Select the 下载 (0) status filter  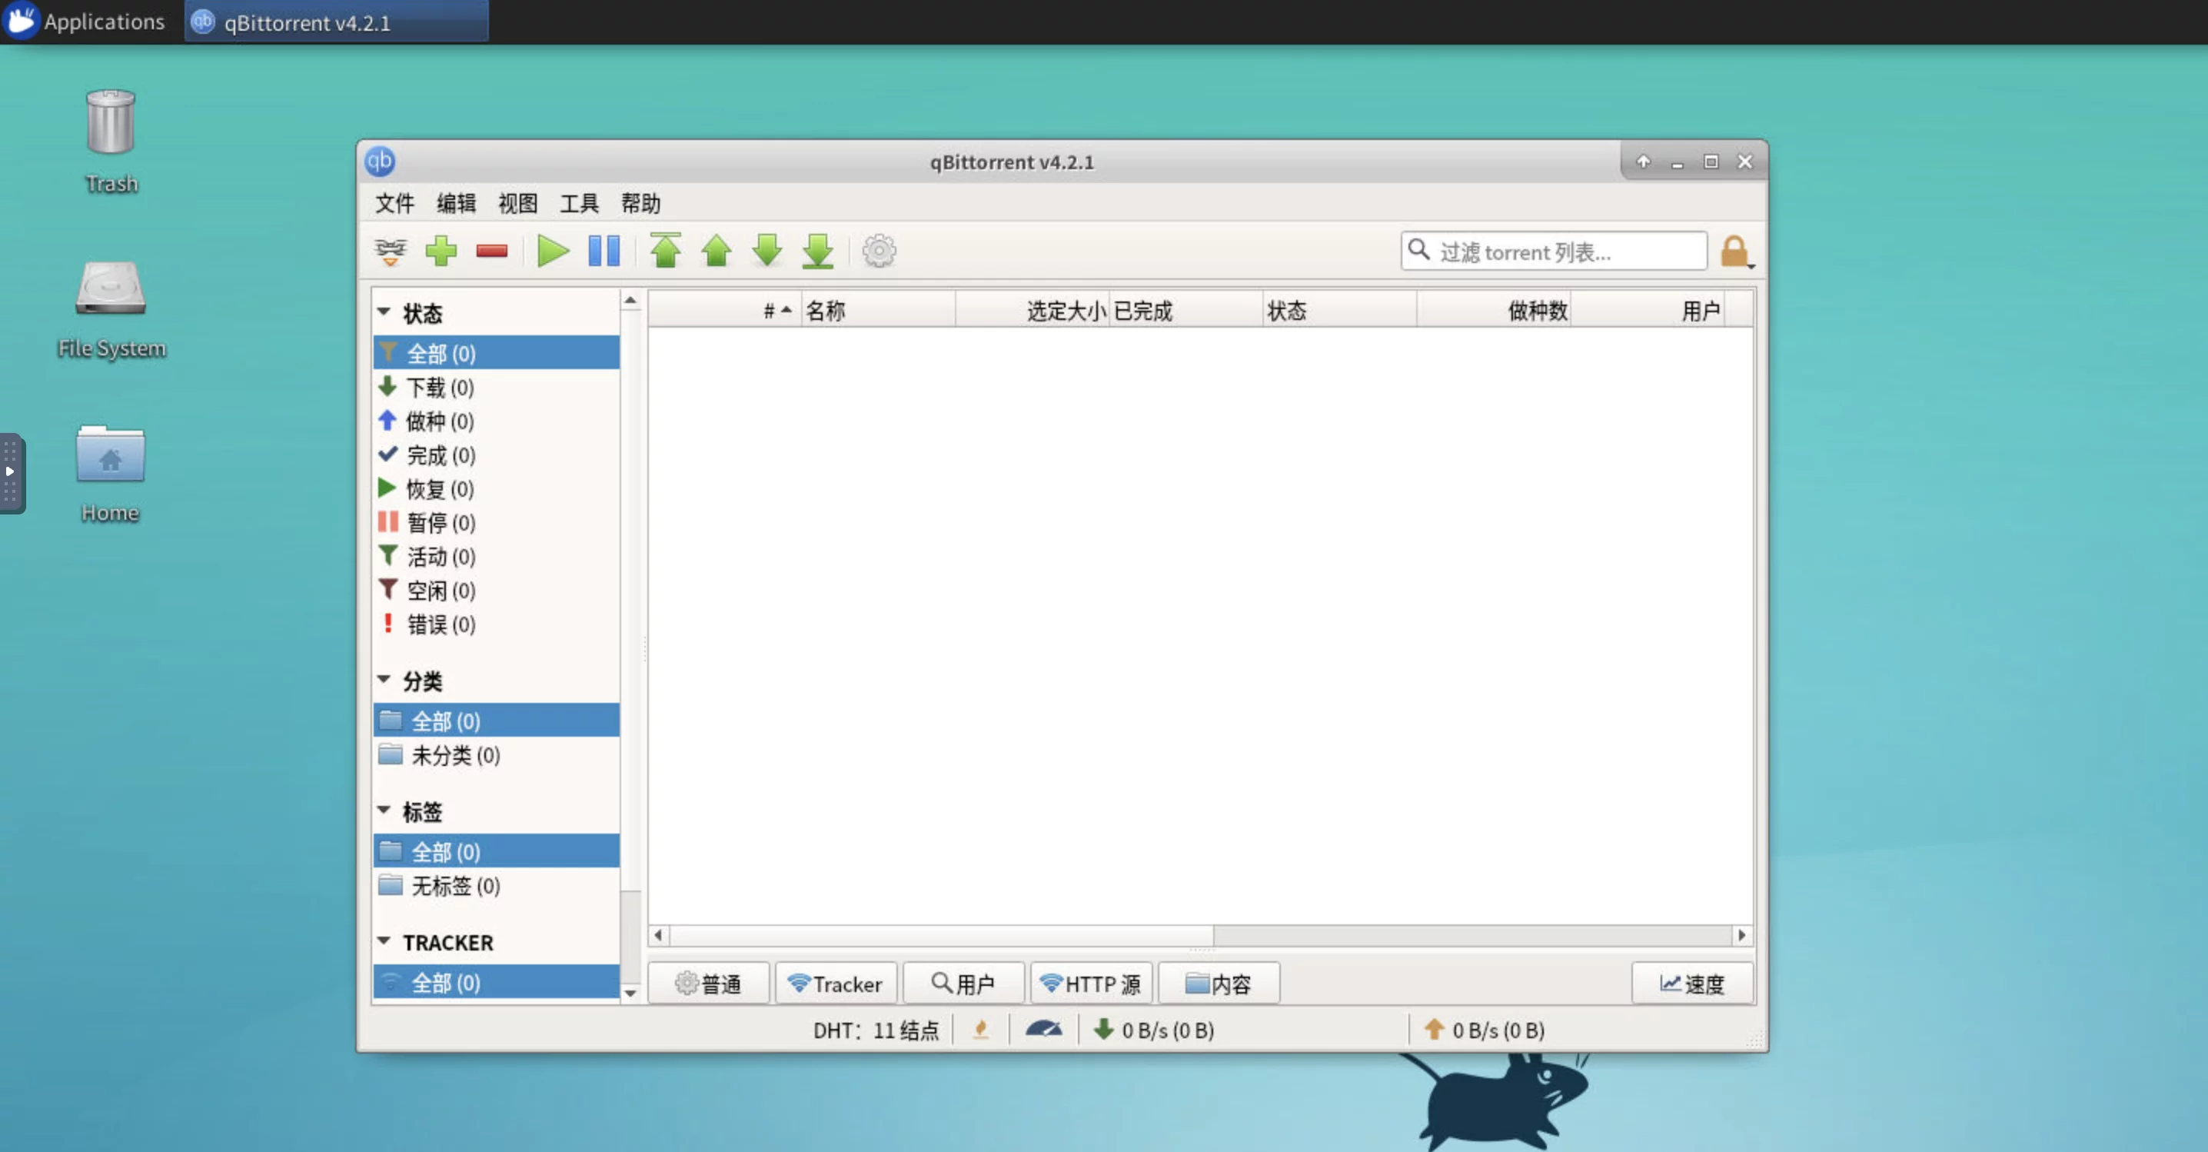[440, 388]
